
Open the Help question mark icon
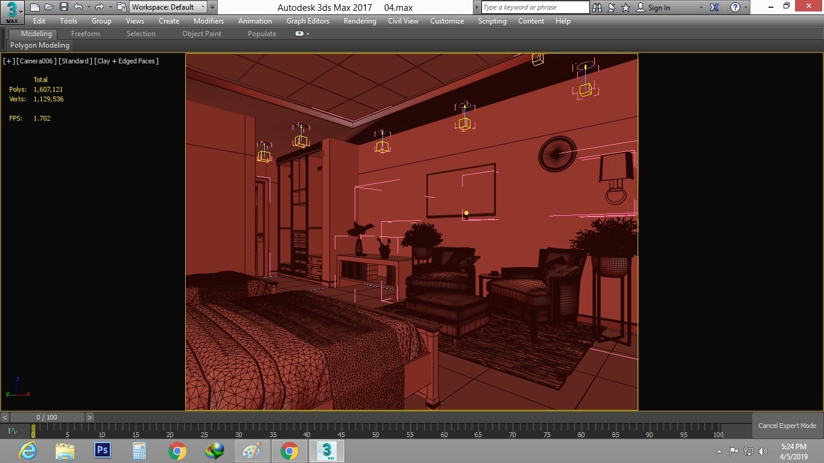tap(736, 7)
